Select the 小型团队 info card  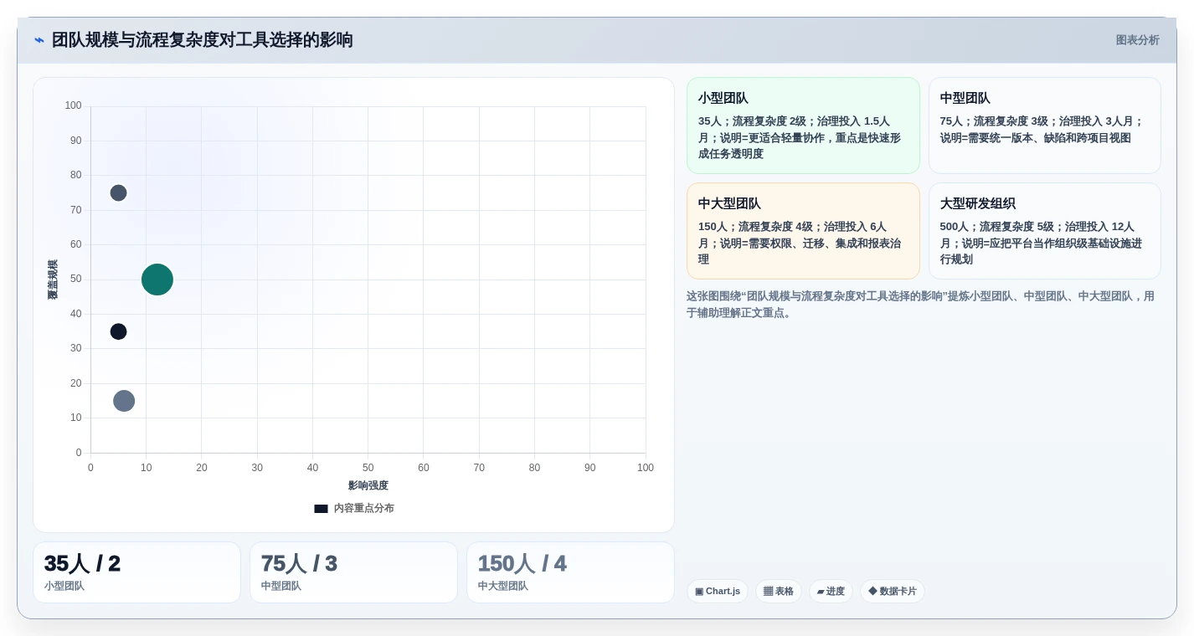coord(803,126)
